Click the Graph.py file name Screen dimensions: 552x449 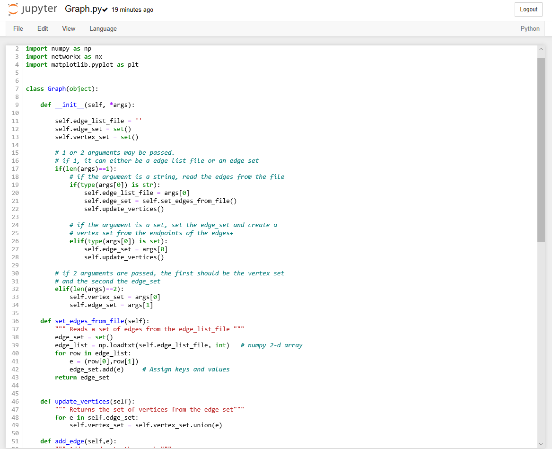(83, 9)
